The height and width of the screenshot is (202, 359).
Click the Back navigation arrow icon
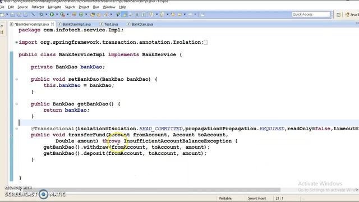[x=179, y=15]
